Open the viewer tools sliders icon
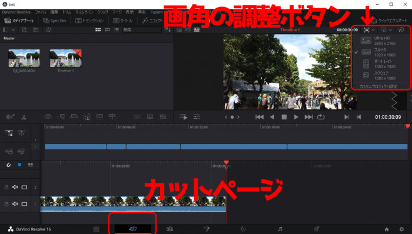Viewport: 412px width, 234px height. [x=197, y=117]
